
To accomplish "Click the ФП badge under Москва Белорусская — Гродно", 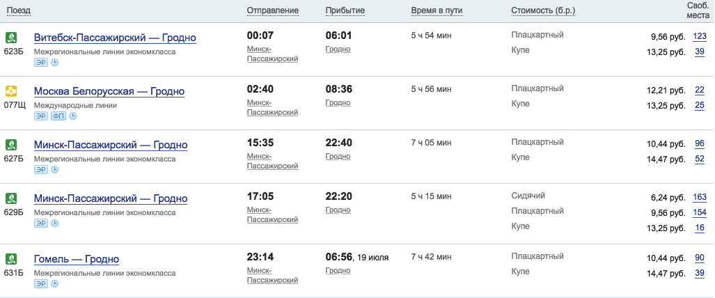I will 58,116.
